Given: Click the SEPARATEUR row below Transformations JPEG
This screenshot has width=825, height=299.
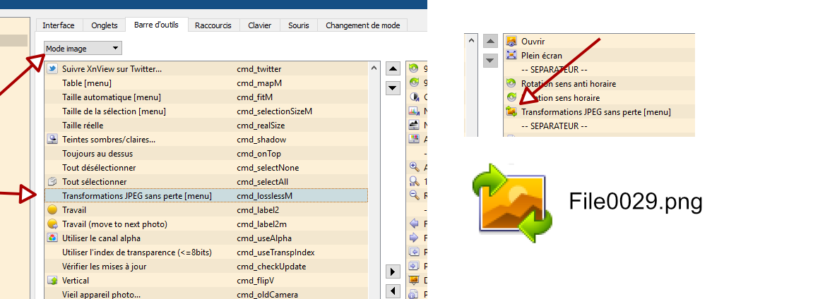Looking at the screenshot, I should [x=599, y=126].
